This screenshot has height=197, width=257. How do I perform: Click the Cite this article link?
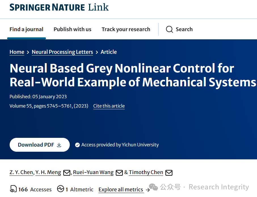point(109,106)
